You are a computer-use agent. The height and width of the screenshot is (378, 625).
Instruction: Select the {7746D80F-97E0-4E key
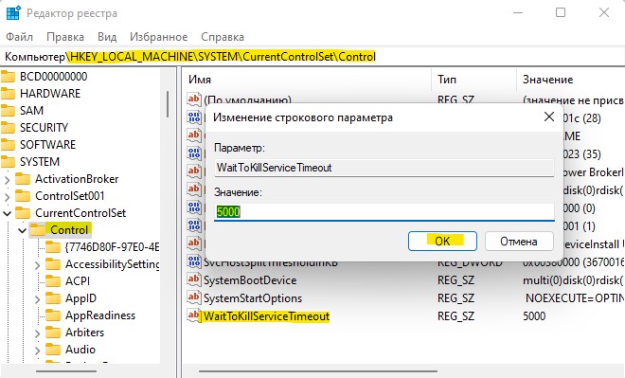pos(112,247)
